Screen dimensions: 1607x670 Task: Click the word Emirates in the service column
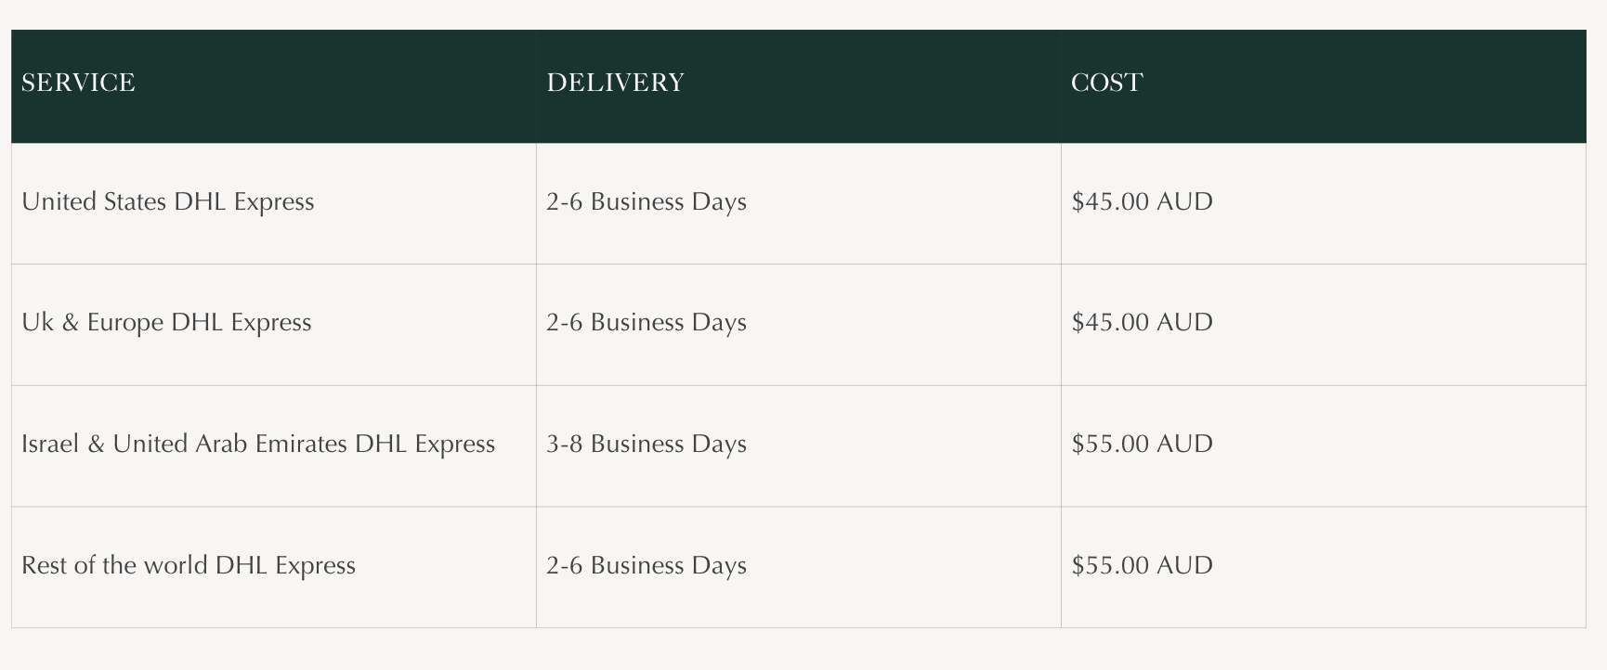click(x=302, y=445)
